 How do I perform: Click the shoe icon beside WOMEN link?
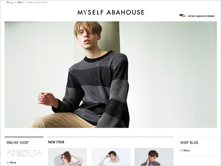point(182,15)
